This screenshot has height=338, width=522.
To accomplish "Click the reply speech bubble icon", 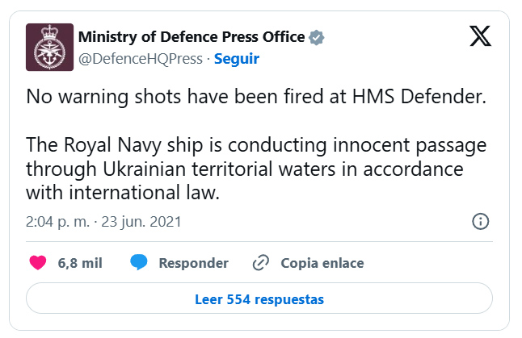I will (139, 263).
